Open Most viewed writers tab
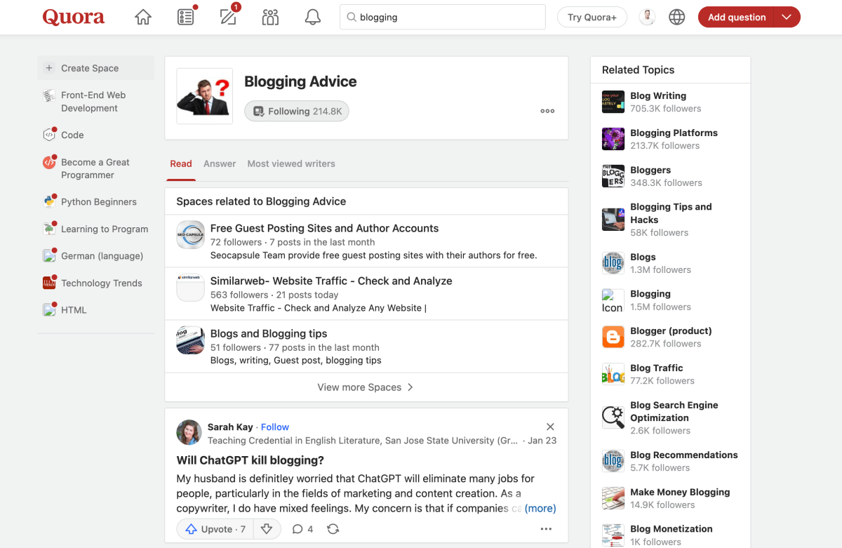 (x=291, y=163)
